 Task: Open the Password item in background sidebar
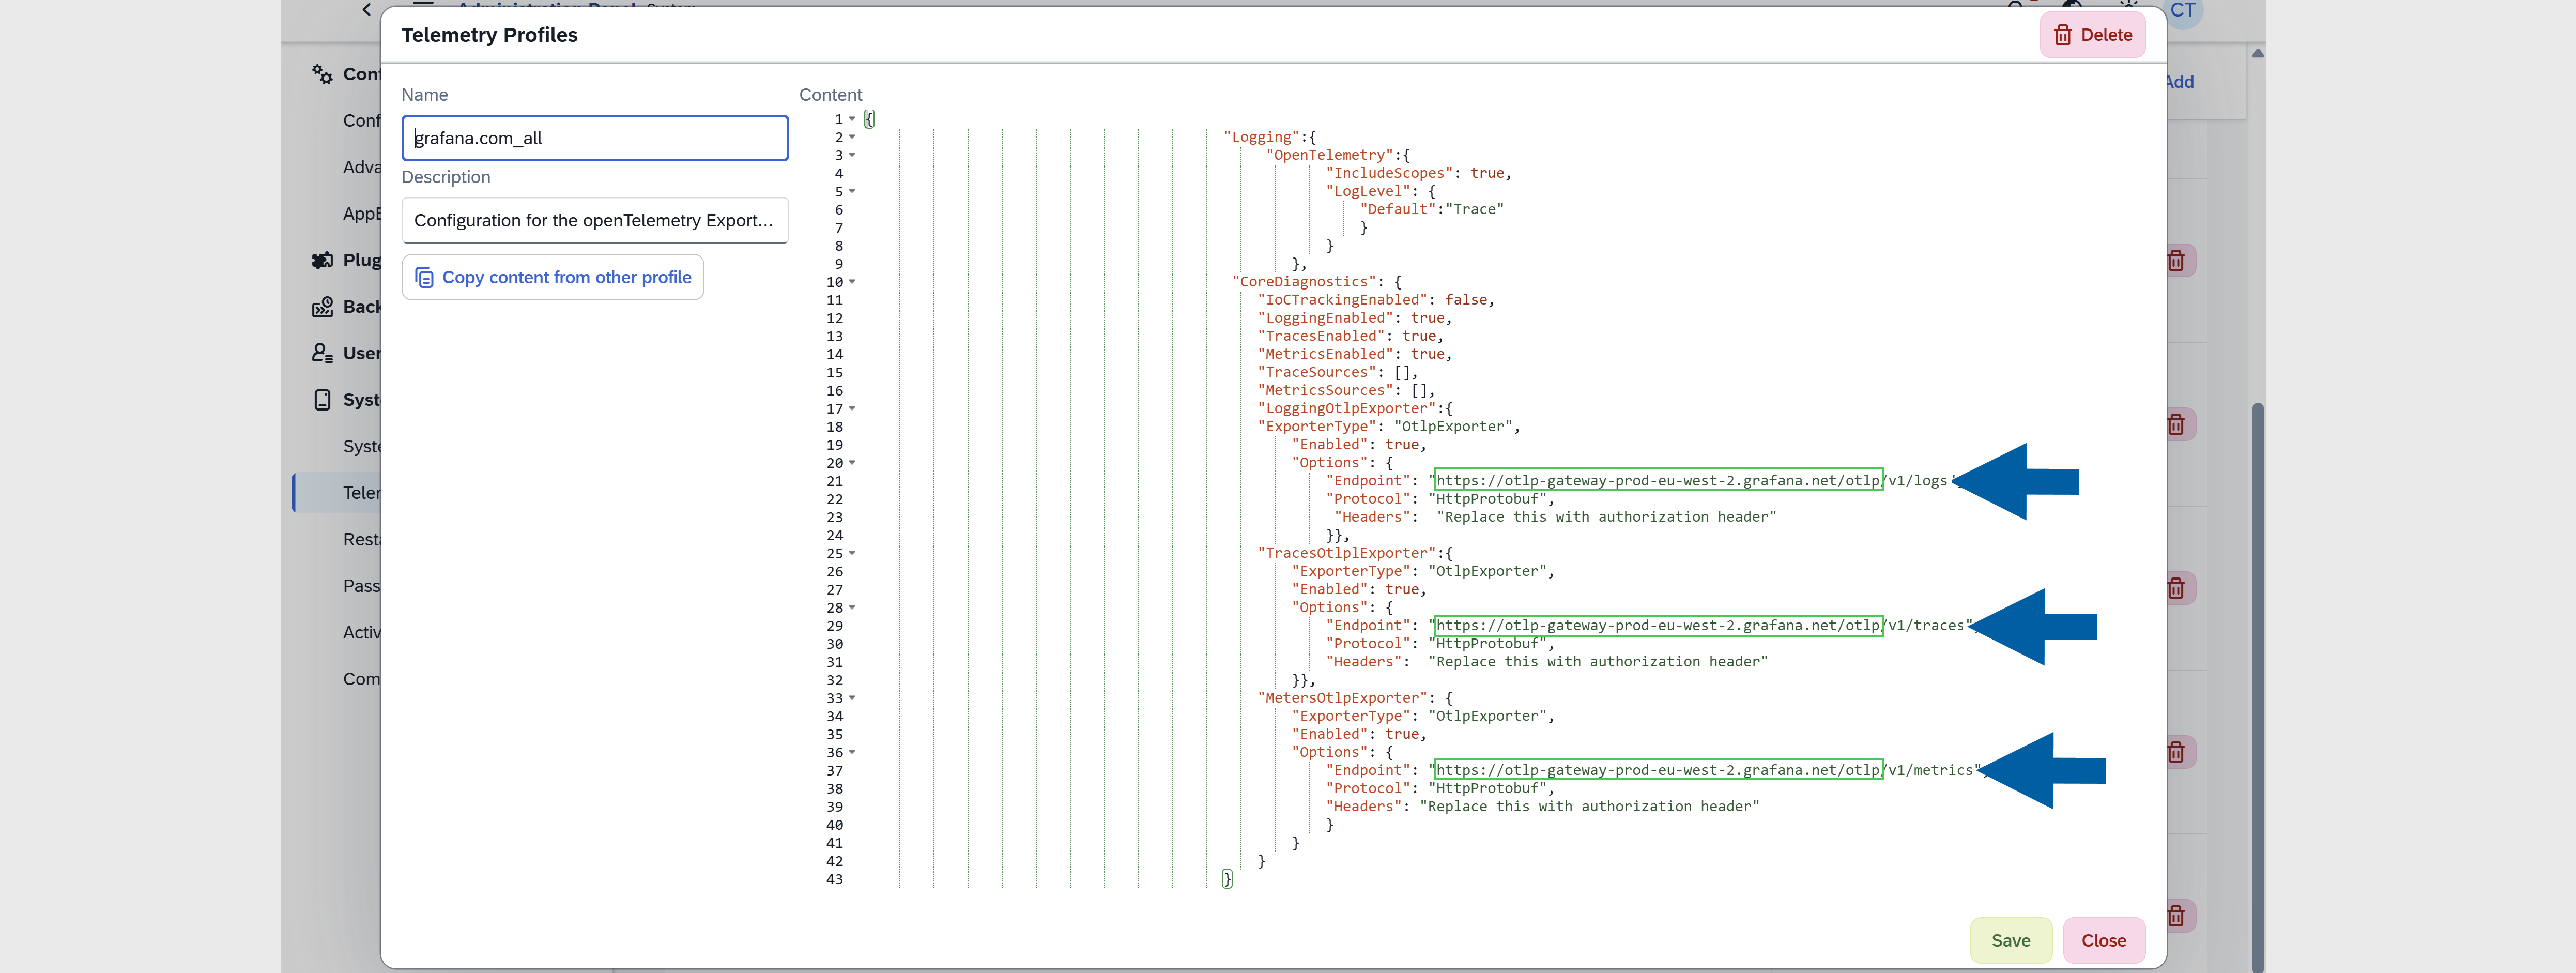click(x=361, y=586)
